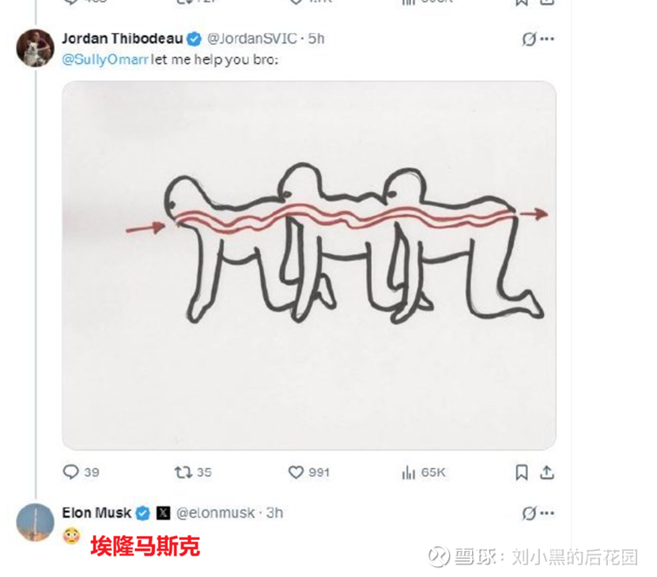Bookmark Jordan Thibodeau's tweet
The width and height of the screenshot is (657, 577).
[521, 472]
